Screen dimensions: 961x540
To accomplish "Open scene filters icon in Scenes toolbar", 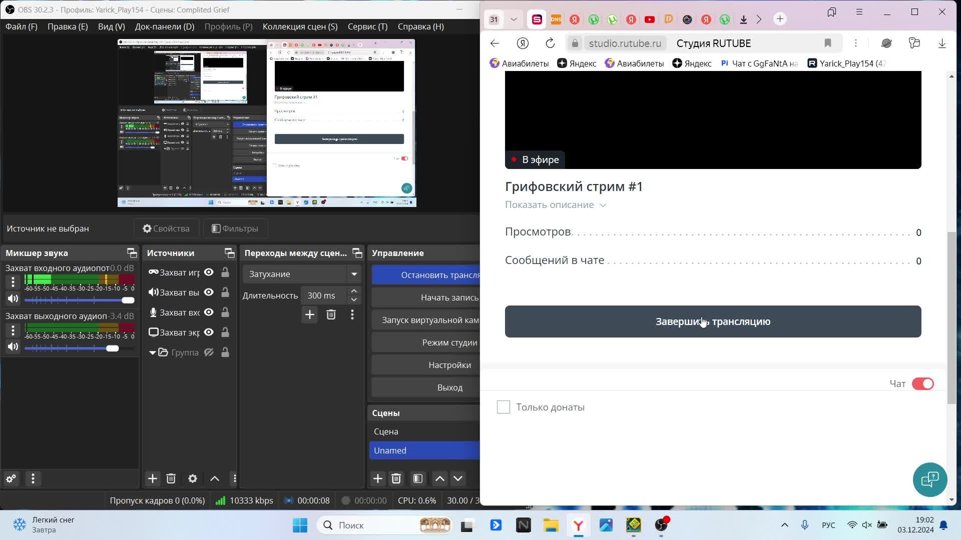I will tap(418, 478).
